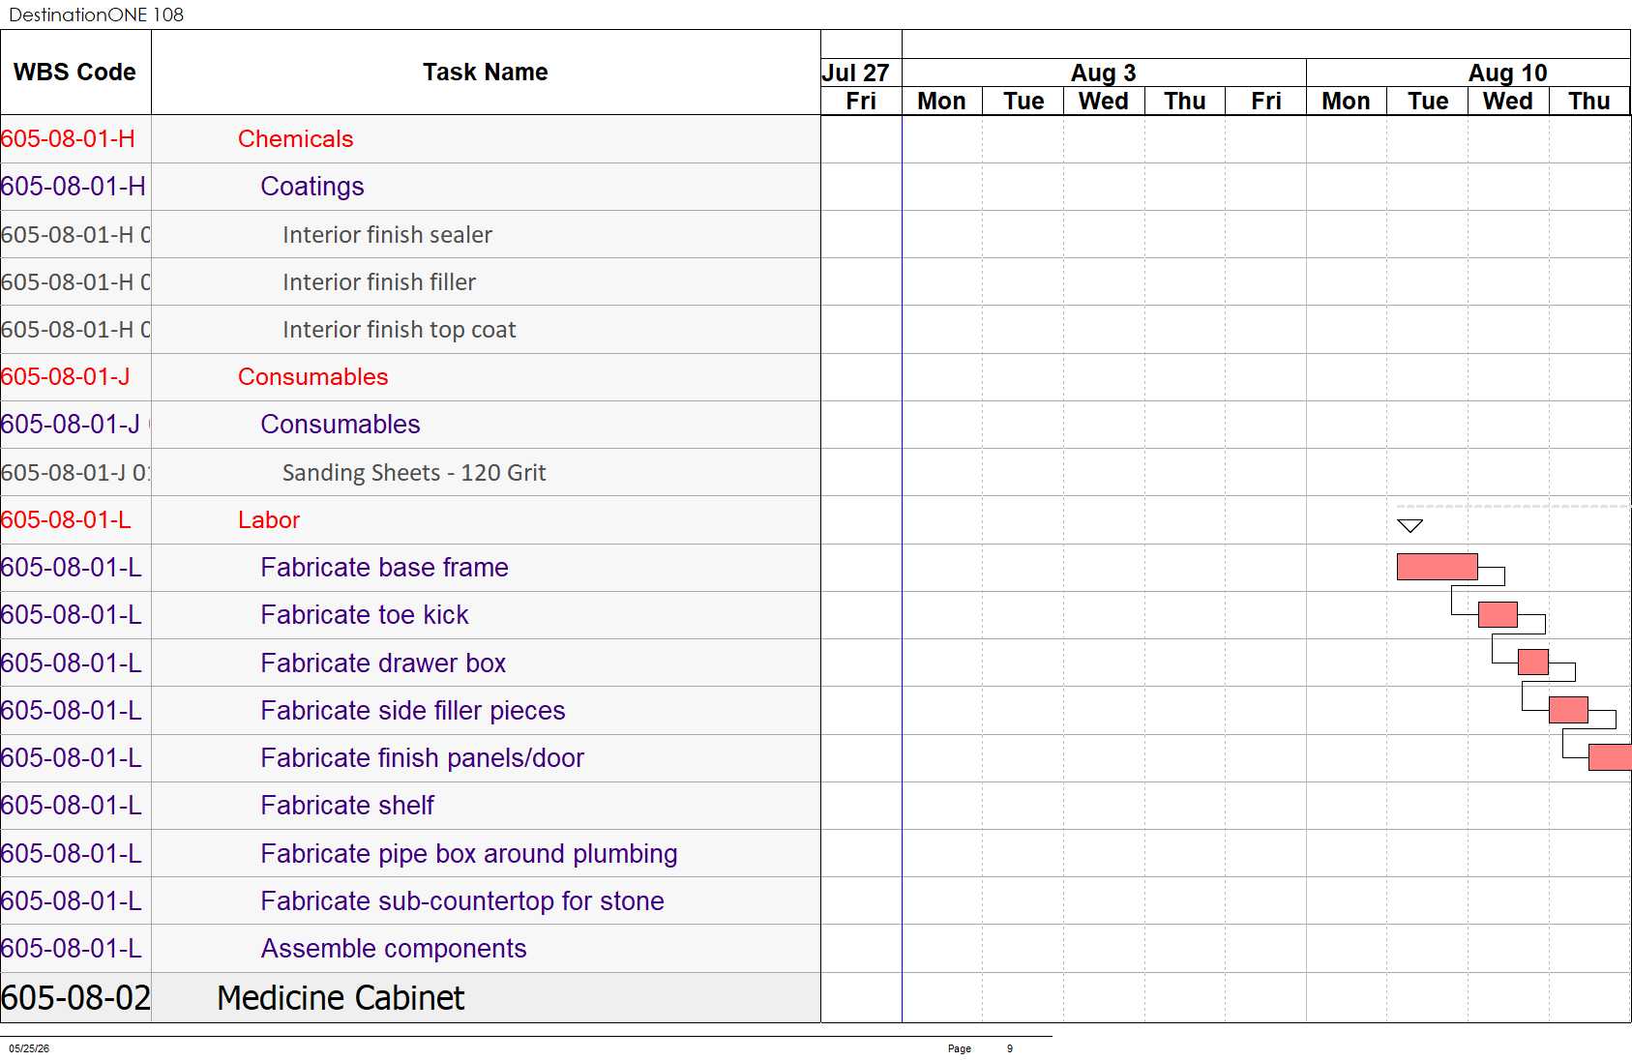Click the WBS Code column header
The image size is (1632, 1061).
74,73
